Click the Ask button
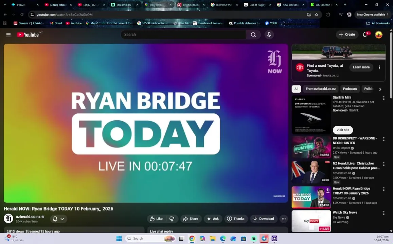The height and width of the screenshot is (244, 393). (213, 219)
